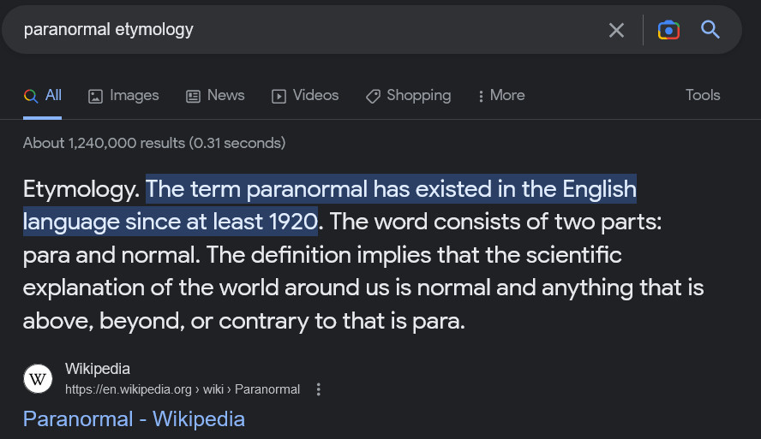Screen dimensions: 761x439
Task: Expand the More search filters menu
Action: pos(502,95)
